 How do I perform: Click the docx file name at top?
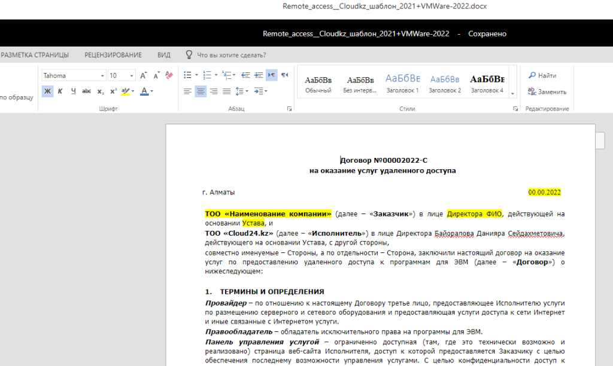coord(385,6)
